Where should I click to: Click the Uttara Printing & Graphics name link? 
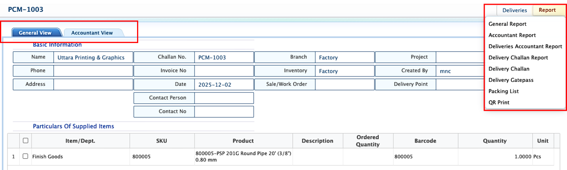pos(91,58)
